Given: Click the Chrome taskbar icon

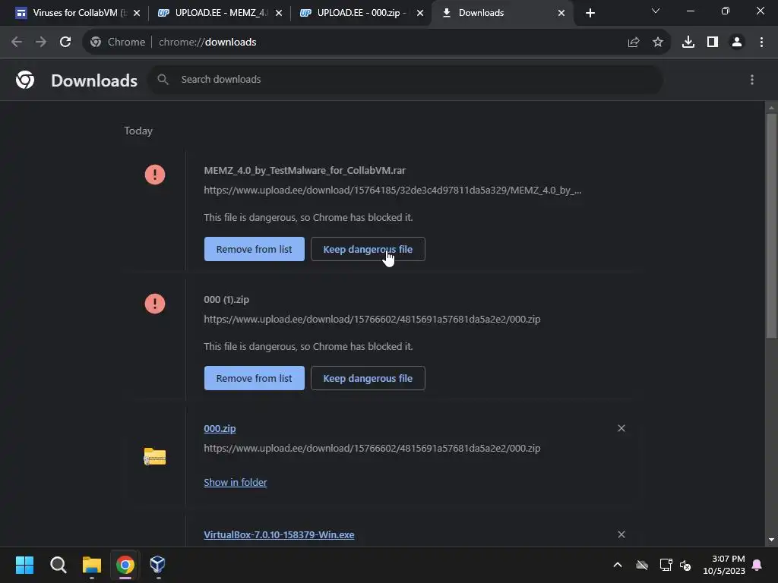Looking at the screenshot, I should point(125,565).
